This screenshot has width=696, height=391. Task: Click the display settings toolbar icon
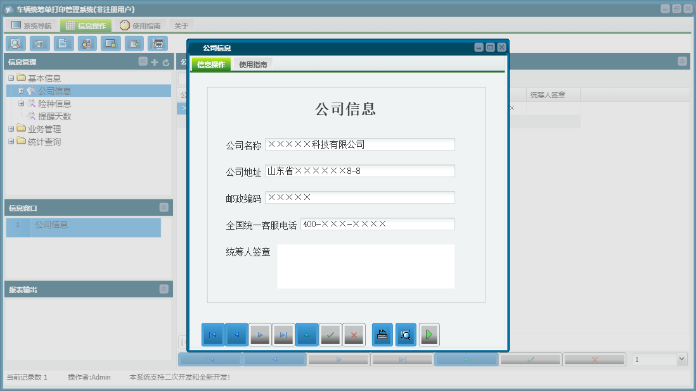pos(110,43)
